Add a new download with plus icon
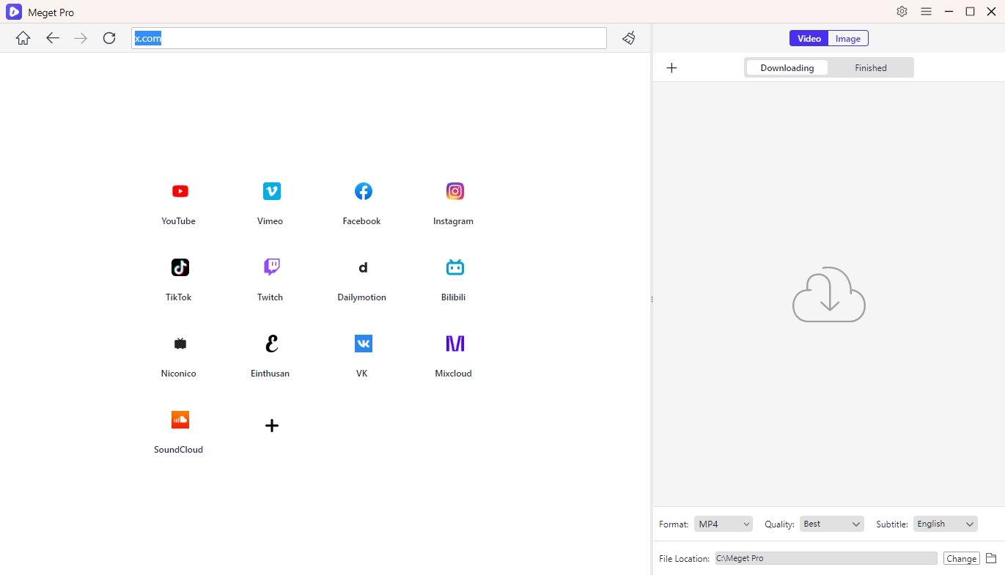Viewport: 1005px width, 575px height. click(x=671, y=68)
